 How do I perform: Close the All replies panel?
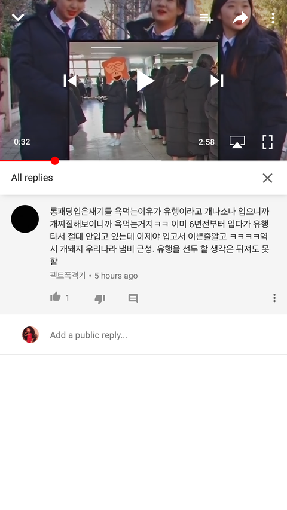[x=267, y=178]
